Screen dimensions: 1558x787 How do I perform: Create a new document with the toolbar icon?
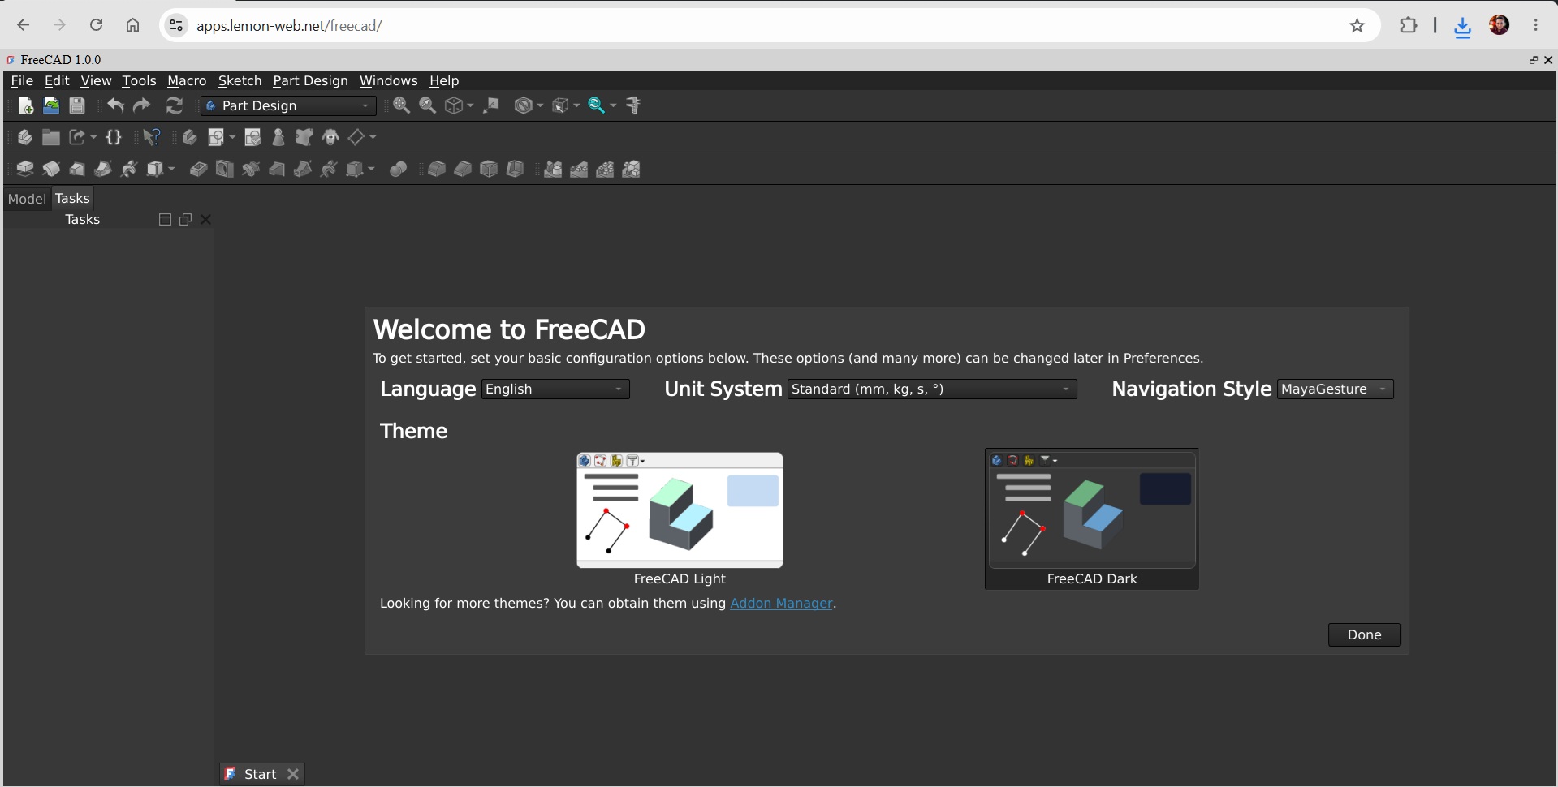[x=25, y=105]
